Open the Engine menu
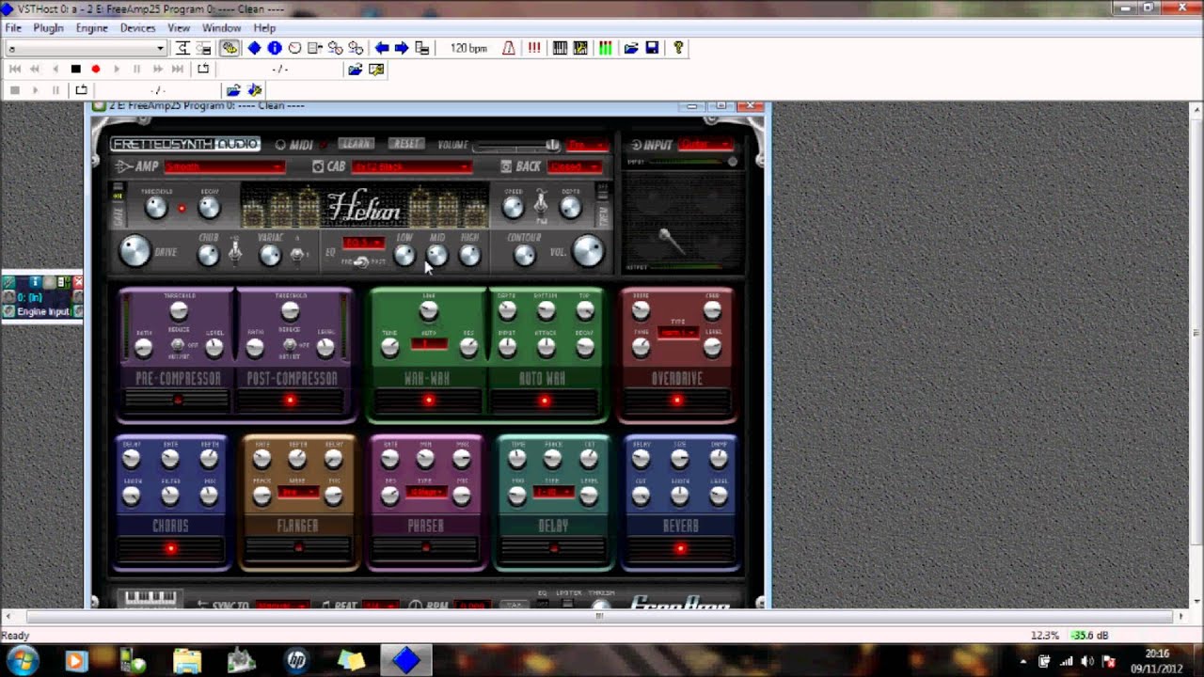This screenshot has height=677, width=1204. click(x=92, y=28)
